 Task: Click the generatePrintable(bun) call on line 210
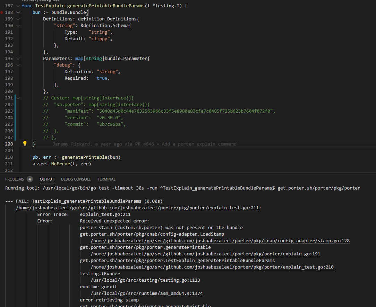coord(91,157)
